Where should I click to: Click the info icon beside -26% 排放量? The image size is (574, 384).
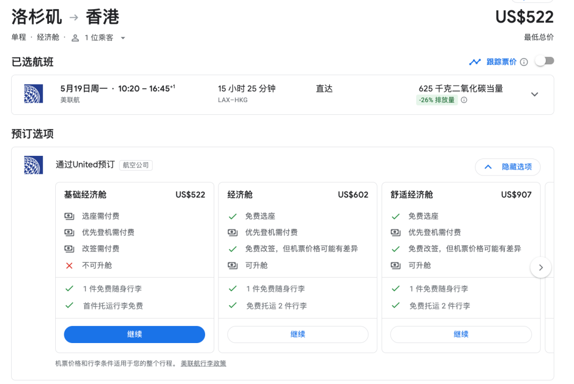pos(464,100)
